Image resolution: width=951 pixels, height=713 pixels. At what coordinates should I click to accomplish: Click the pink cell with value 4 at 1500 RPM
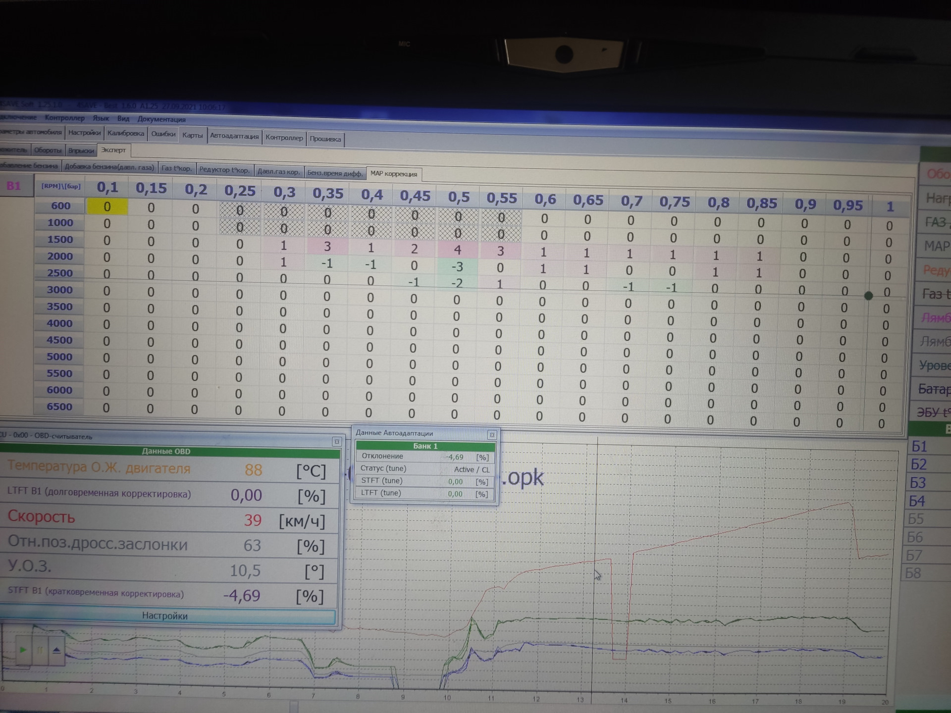(458, 250)
